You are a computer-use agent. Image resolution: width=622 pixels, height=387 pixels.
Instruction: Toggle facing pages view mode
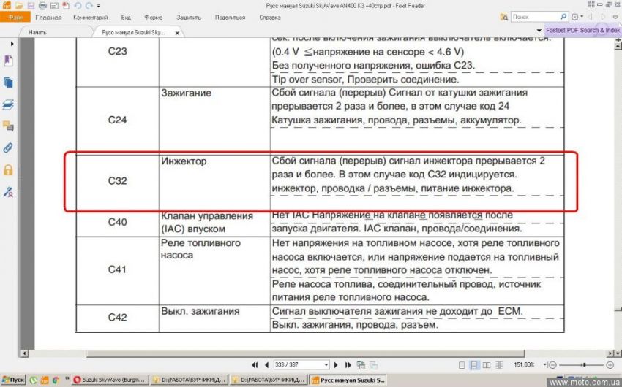487,364
